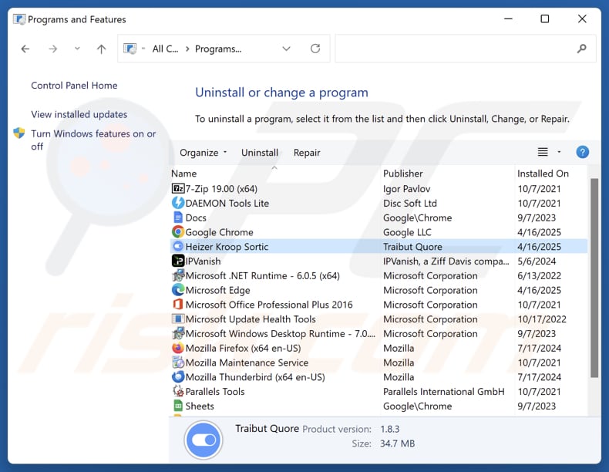609x472 pixels.
Task: Click the search magnifier icon
Action: click(x=581, y=49)
